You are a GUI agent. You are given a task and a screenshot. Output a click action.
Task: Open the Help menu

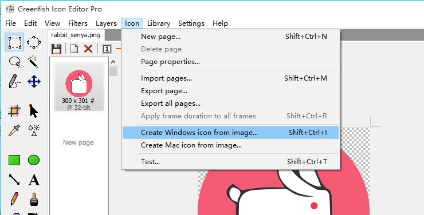coord(220,23)
